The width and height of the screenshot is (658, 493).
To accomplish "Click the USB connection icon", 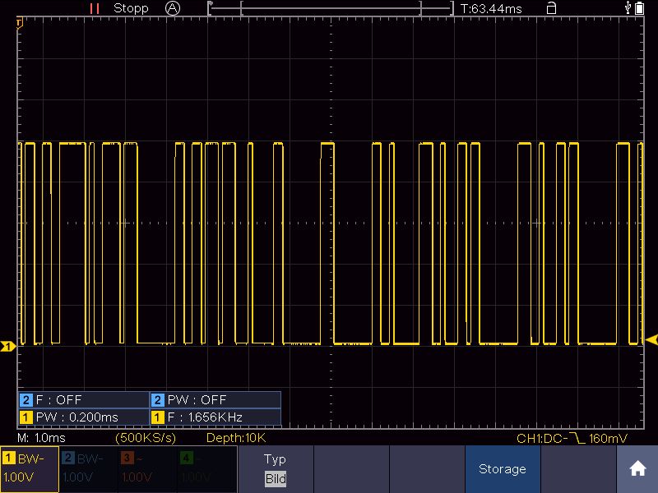I will [628, 7].
